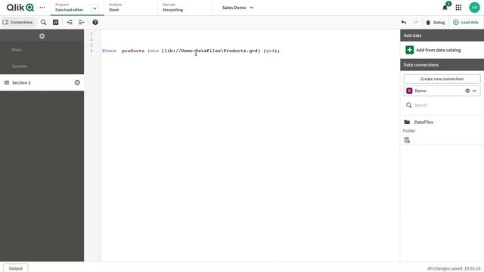Undo the last edit

point(403,22)
